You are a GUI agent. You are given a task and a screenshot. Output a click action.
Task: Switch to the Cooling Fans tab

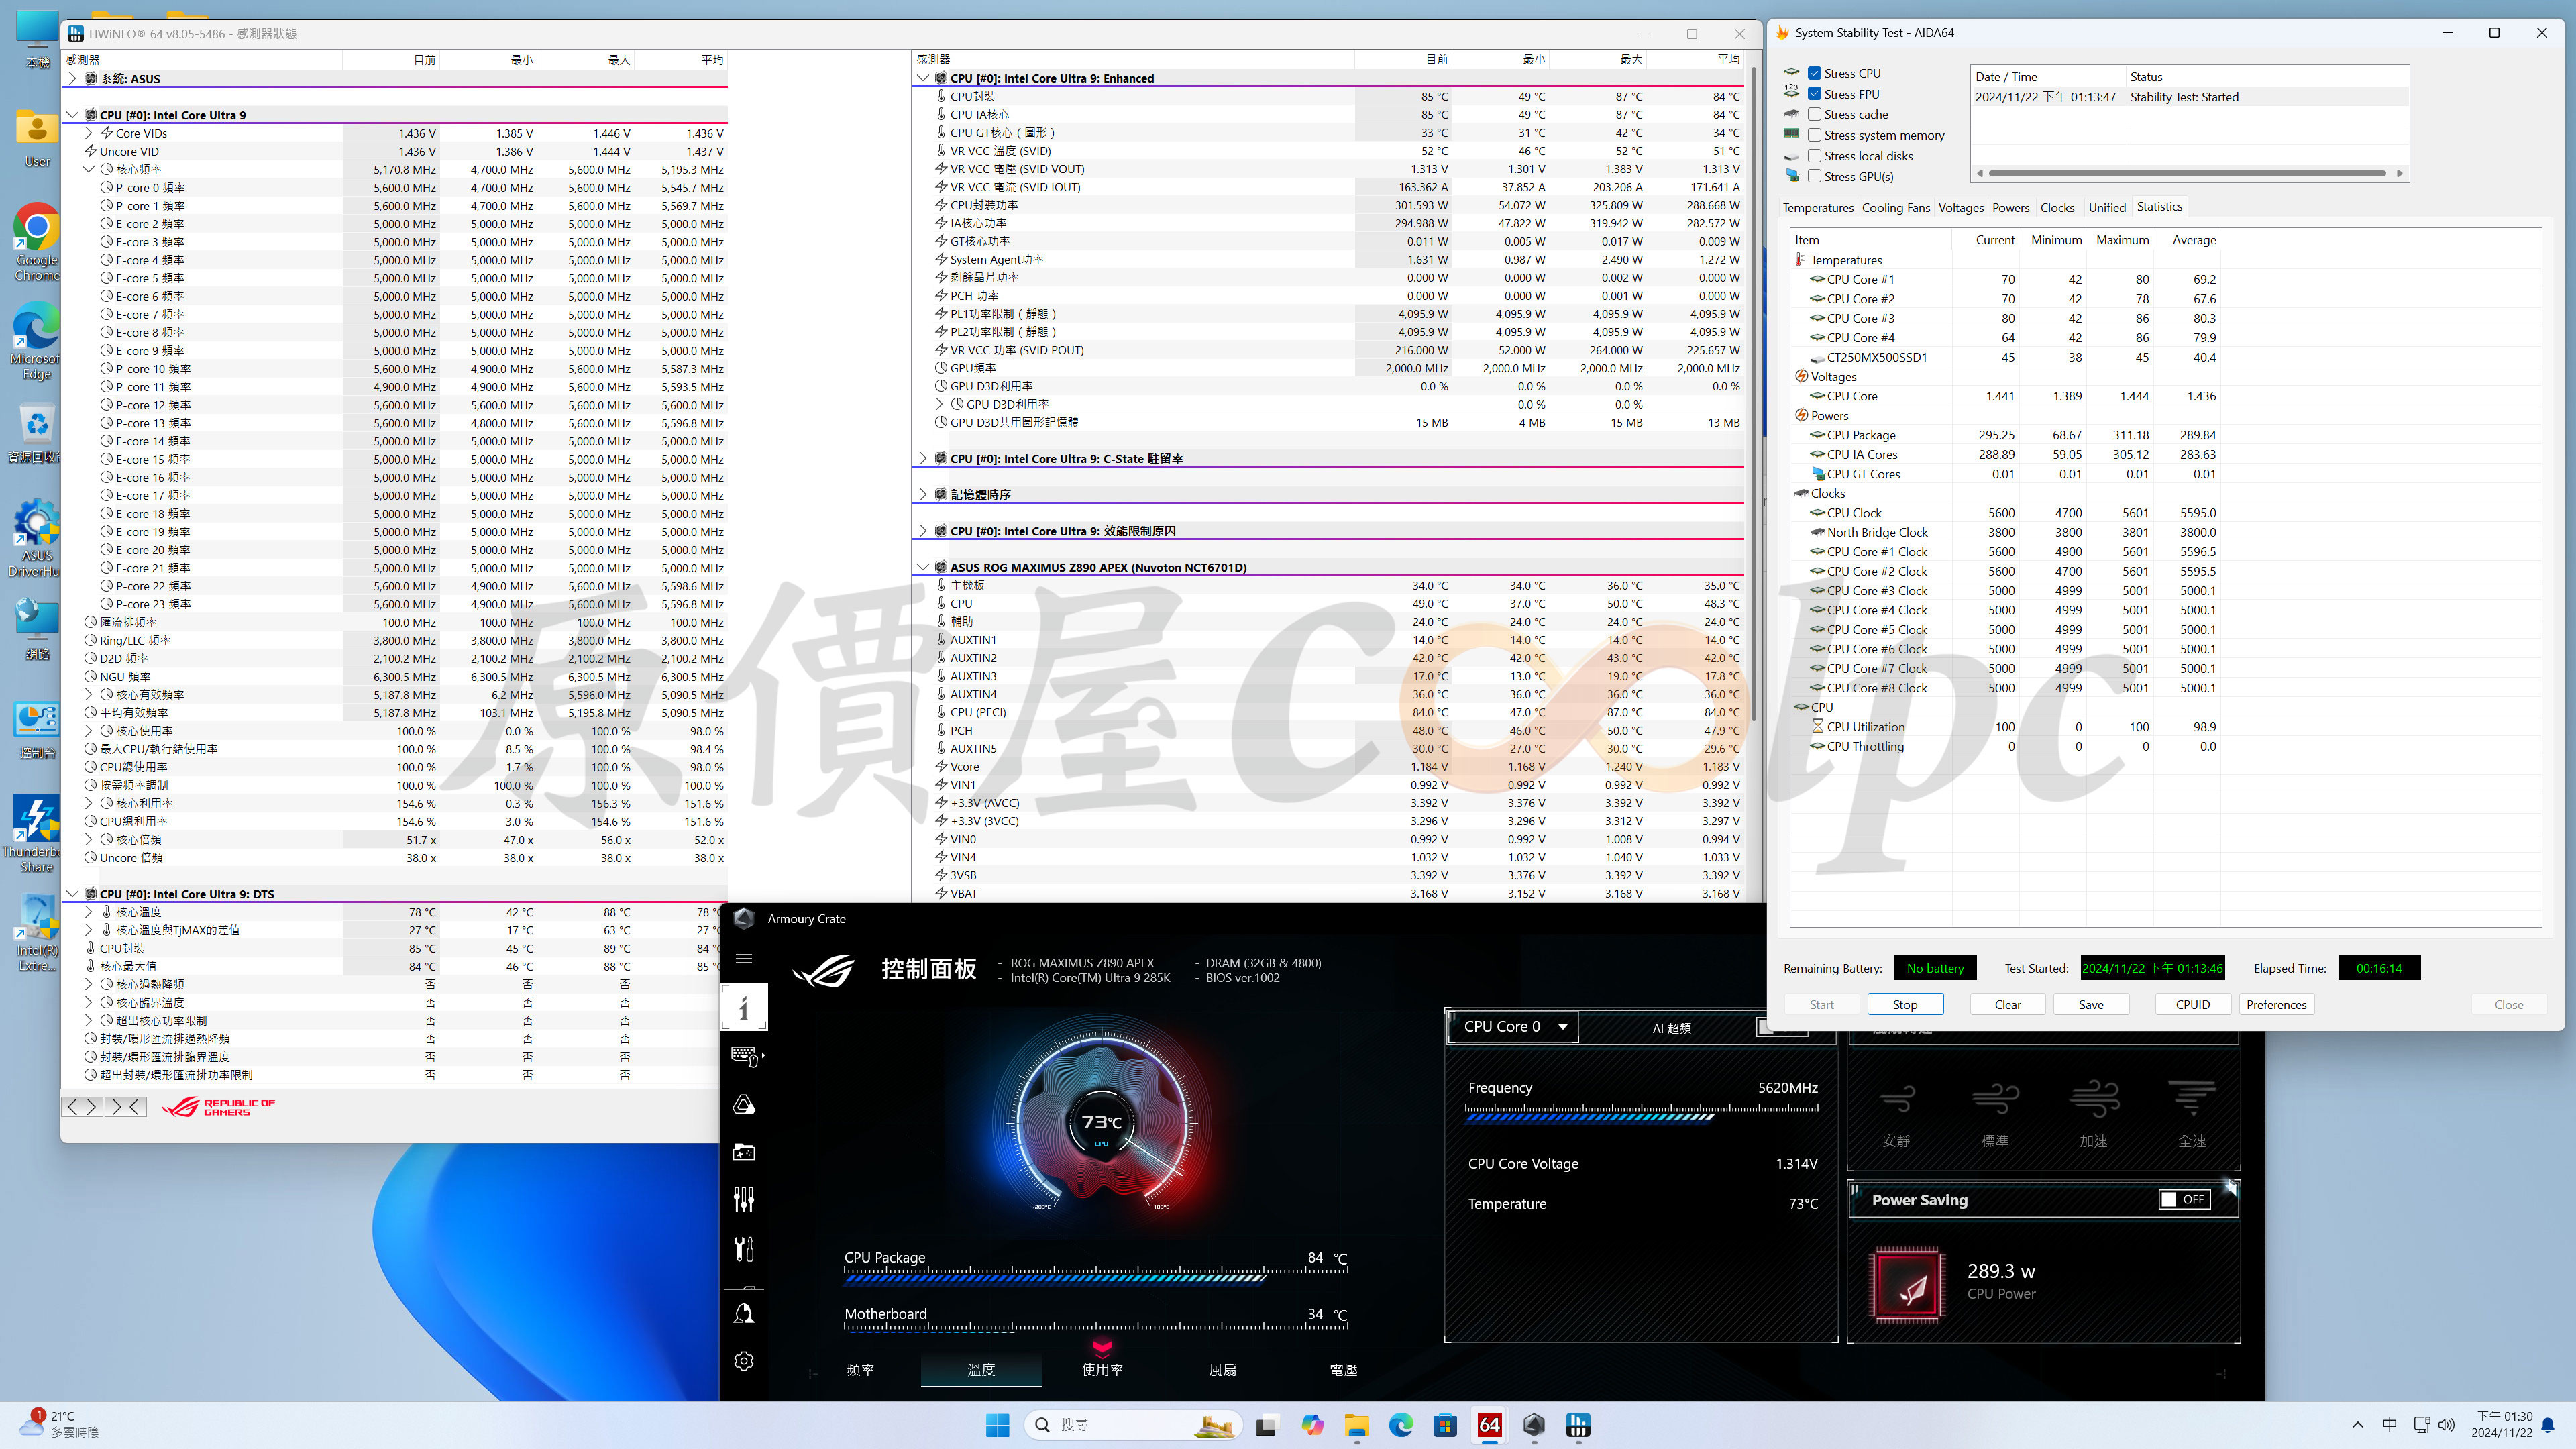click(1895, 208)
